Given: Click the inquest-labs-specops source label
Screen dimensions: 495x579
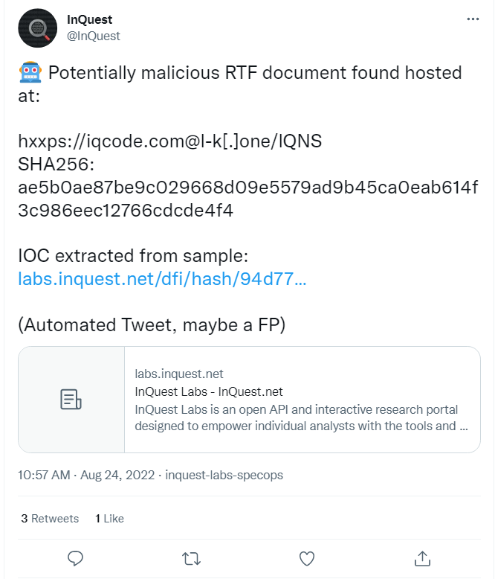Looking at the screenshot, I should [x=224, y=475].
